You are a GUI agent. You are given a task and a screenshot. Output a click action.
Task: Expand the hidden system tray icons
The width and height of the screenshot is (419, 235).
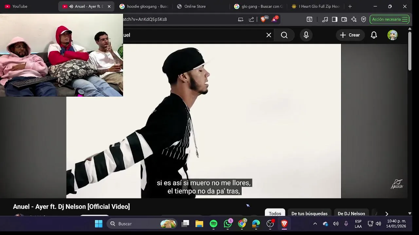(x=315, y=224)
